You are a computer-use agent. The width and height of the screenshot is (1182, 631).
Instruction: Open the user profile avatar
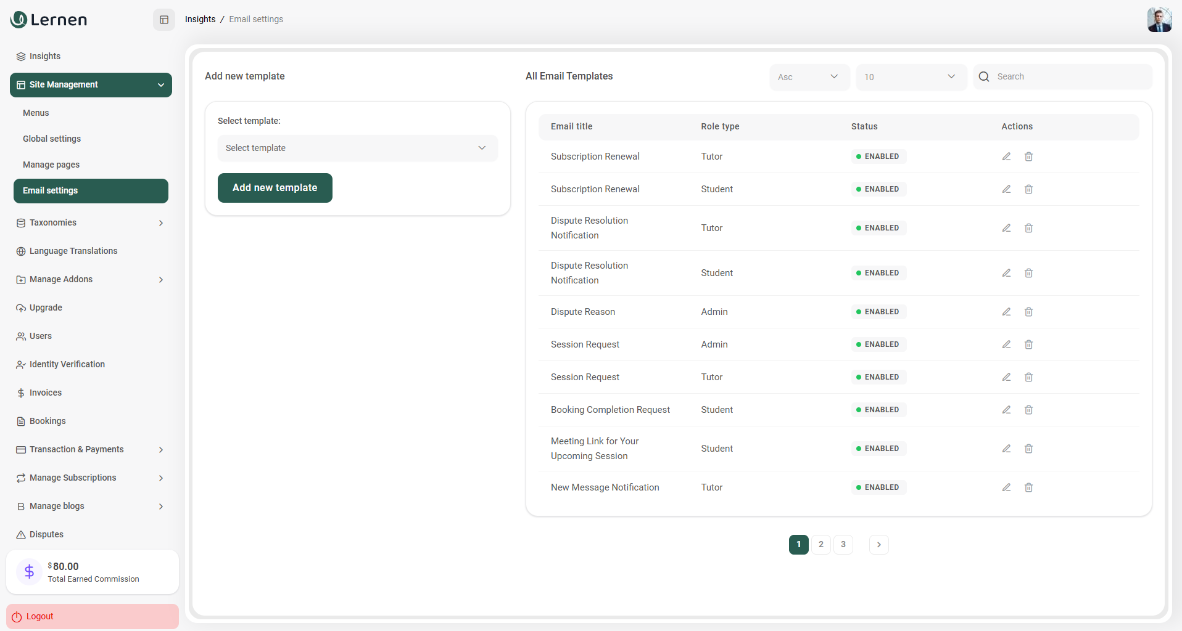click(1159, 20)
